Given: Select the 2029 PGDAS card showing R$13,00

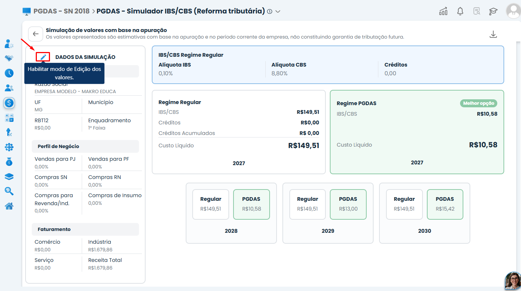Looking at the screenshot, I should [348, 204].
